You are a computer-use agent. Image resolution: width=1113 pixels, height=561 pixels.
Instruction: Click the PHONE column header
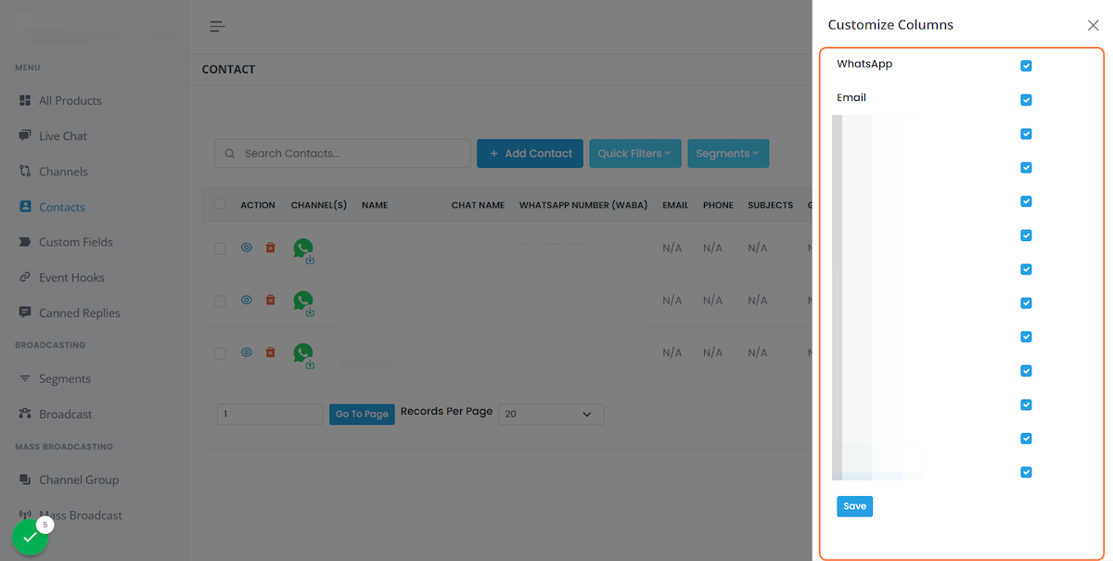(x=718, y=205)
